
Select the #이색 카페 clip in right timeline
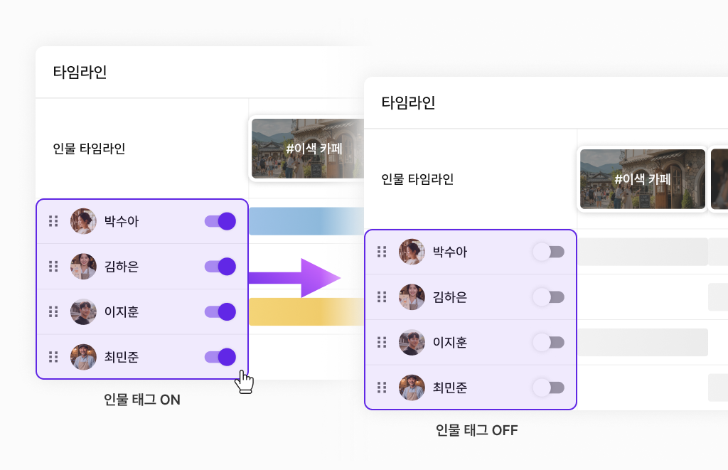pyautogui.click(x=642, y=179)
